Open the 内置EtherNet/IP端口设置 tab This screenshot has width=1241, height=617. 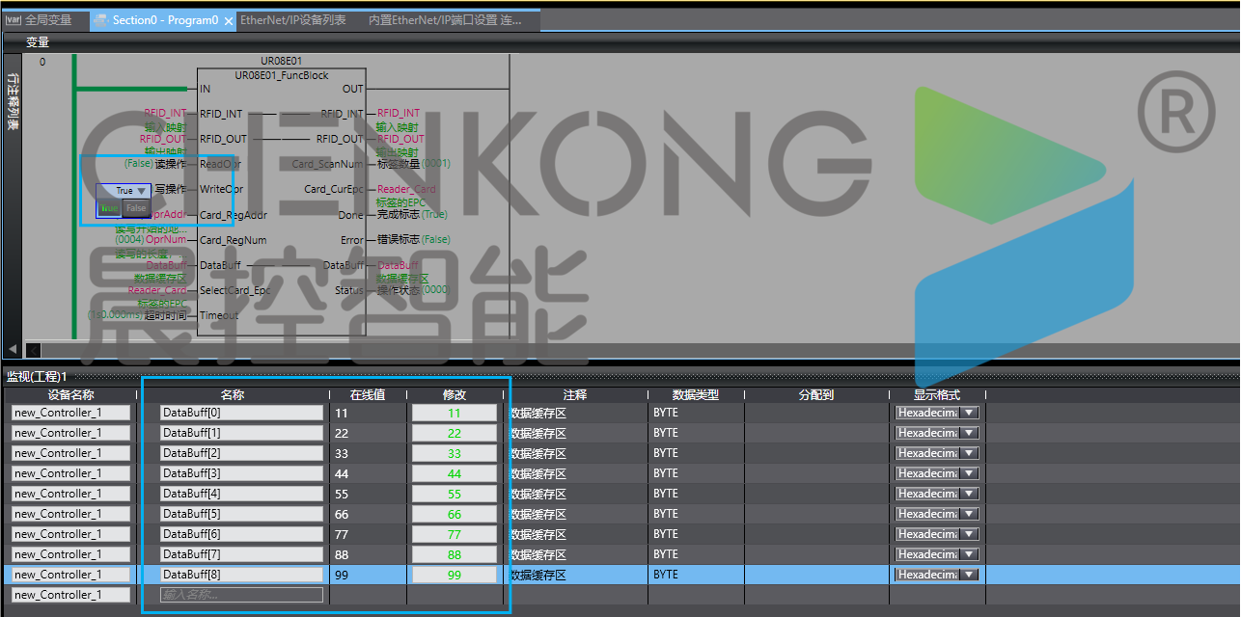tap(445, 19)
